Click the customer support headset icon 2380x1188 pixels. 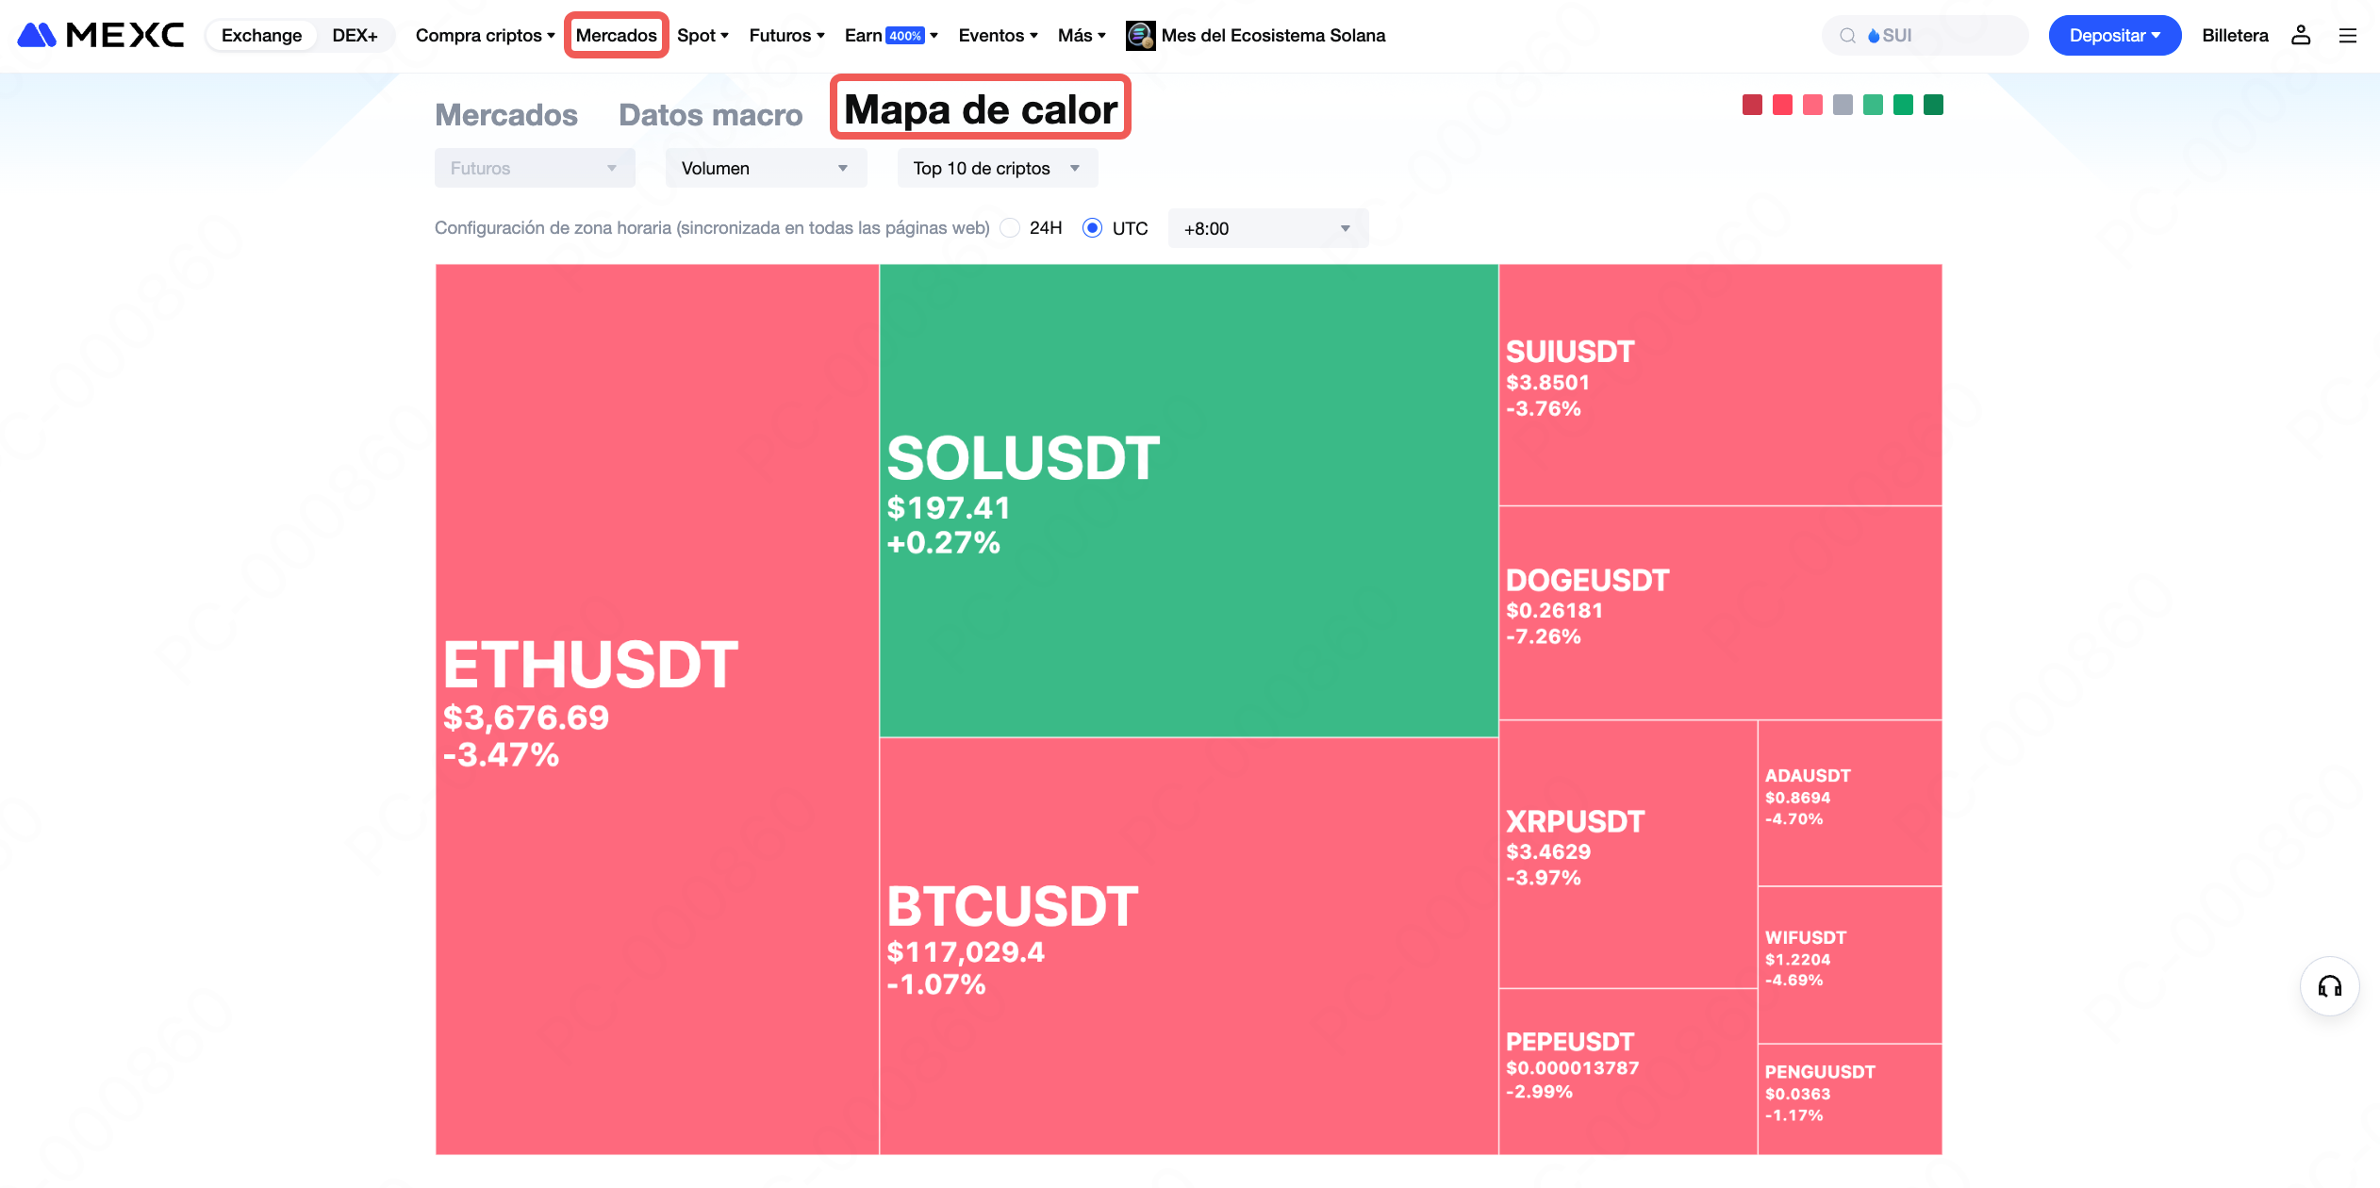tap(2330, 986)
